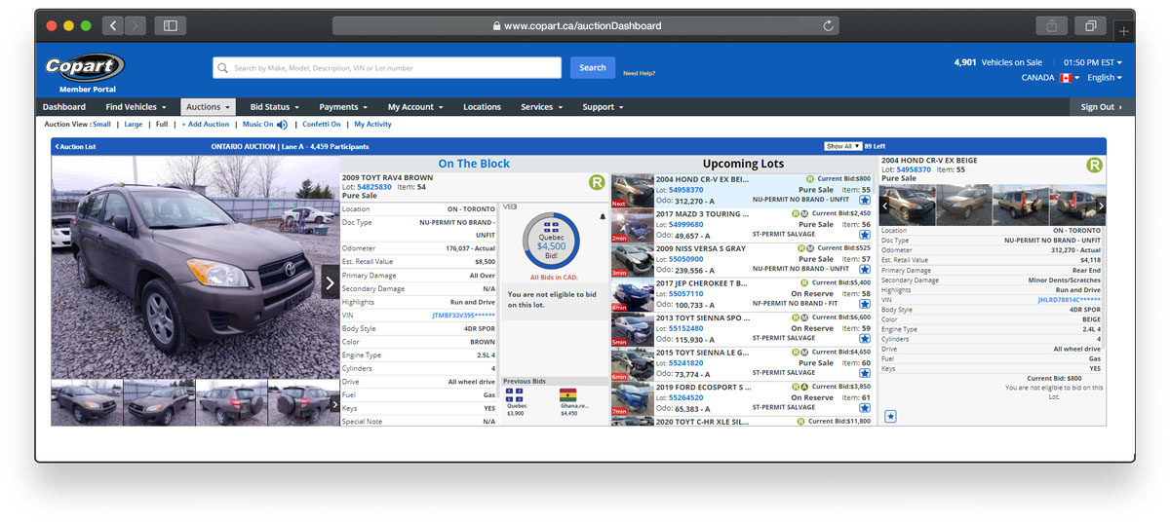1170x523 pixels.
Task: Star lot 54999680 Mazda 3 Touring
Action: [x=865, y=235]
